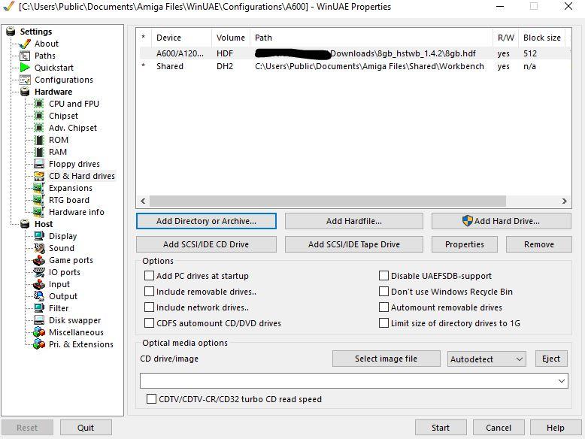Select the IO ports icon
Screen dimensions: 585x439
[x=39, y=272]
